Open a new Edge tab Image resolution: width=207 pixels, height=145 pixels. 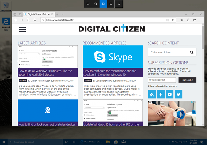coord(57,14)
